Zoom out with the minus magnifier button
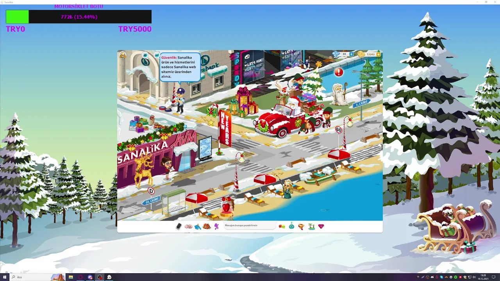 (x=157, y=55)
